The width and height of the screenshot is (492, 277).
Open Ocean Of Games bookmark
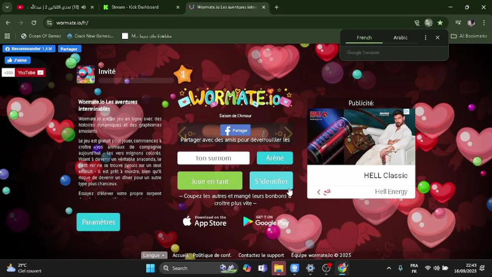[41, 36]
